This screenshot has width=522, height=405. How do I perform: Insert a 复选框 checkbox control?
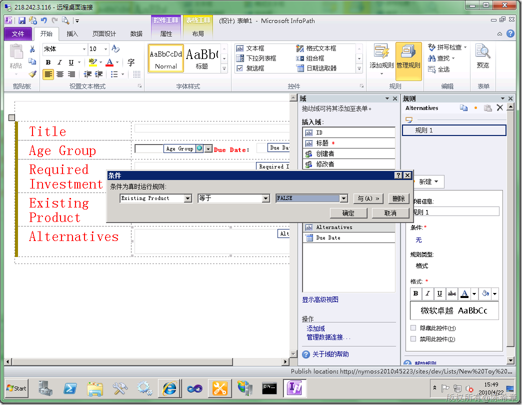coord(250,68)
